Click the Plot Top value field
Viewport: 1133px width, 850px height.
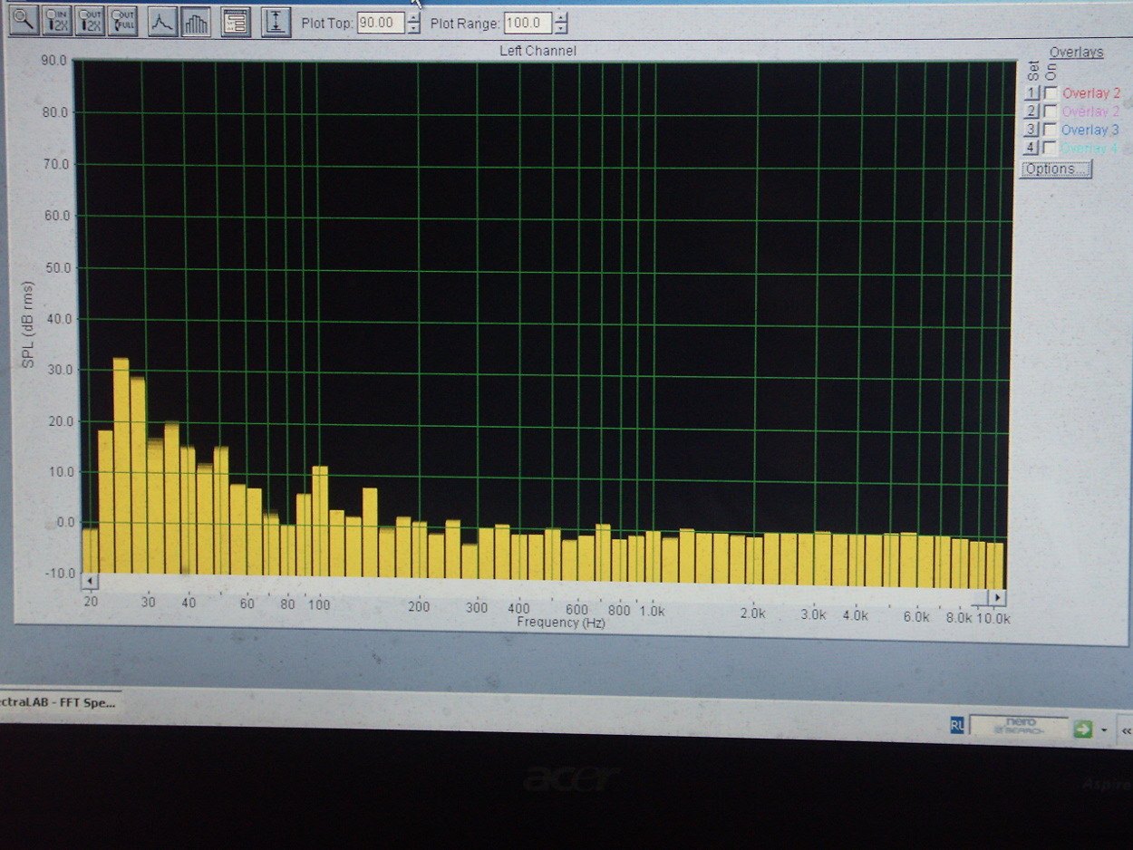coord(380,24)
